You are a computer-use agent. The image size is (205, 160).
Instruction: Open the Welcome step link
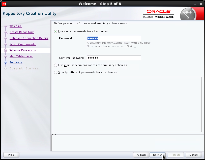15,26
